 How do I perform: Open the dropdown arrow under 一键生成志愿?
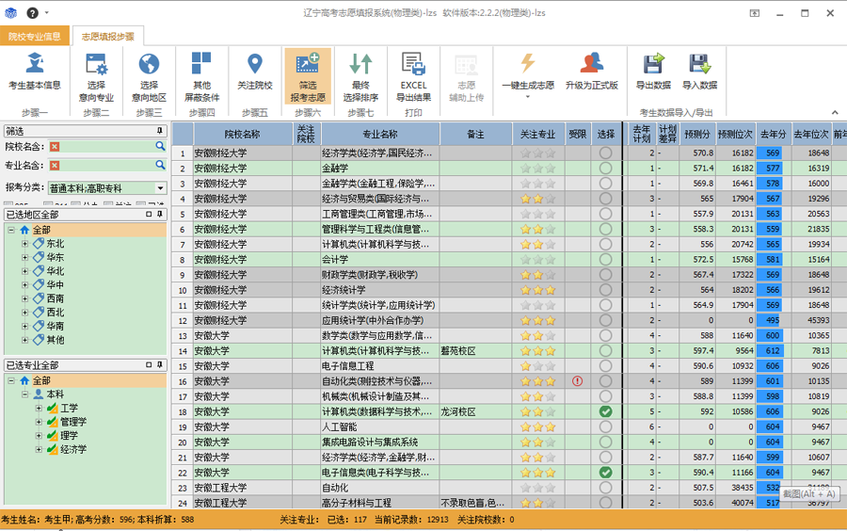tap(528, 97)
